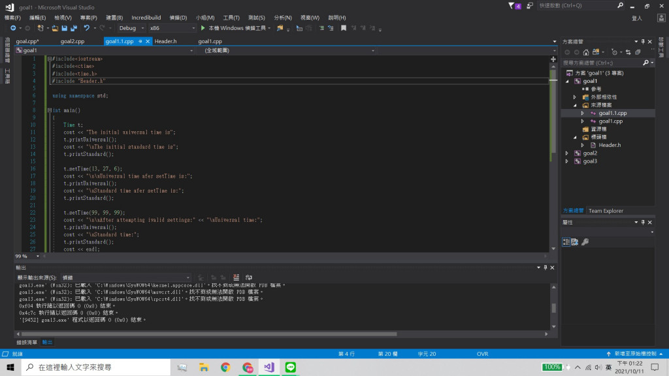Viewport: 669px width, 376px height.
Task: Open Google Chrome from the taskbar
Action: (x=225, y=367)
